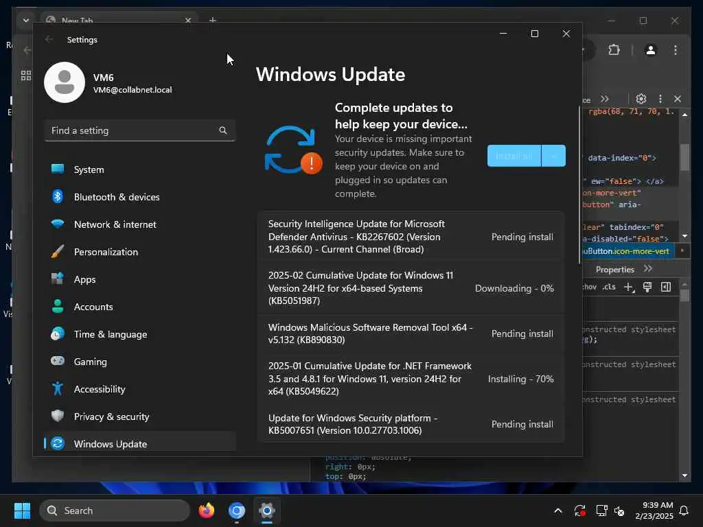Screen dimensions: 703x527
Task: Click the search magnifier icon in Settings
Action: [x=223, y=130]
